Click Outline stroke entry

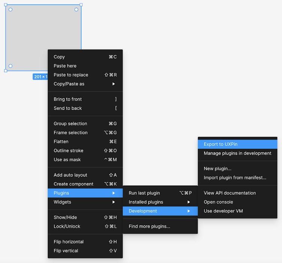pyautogui.click(x=85, y=150)
